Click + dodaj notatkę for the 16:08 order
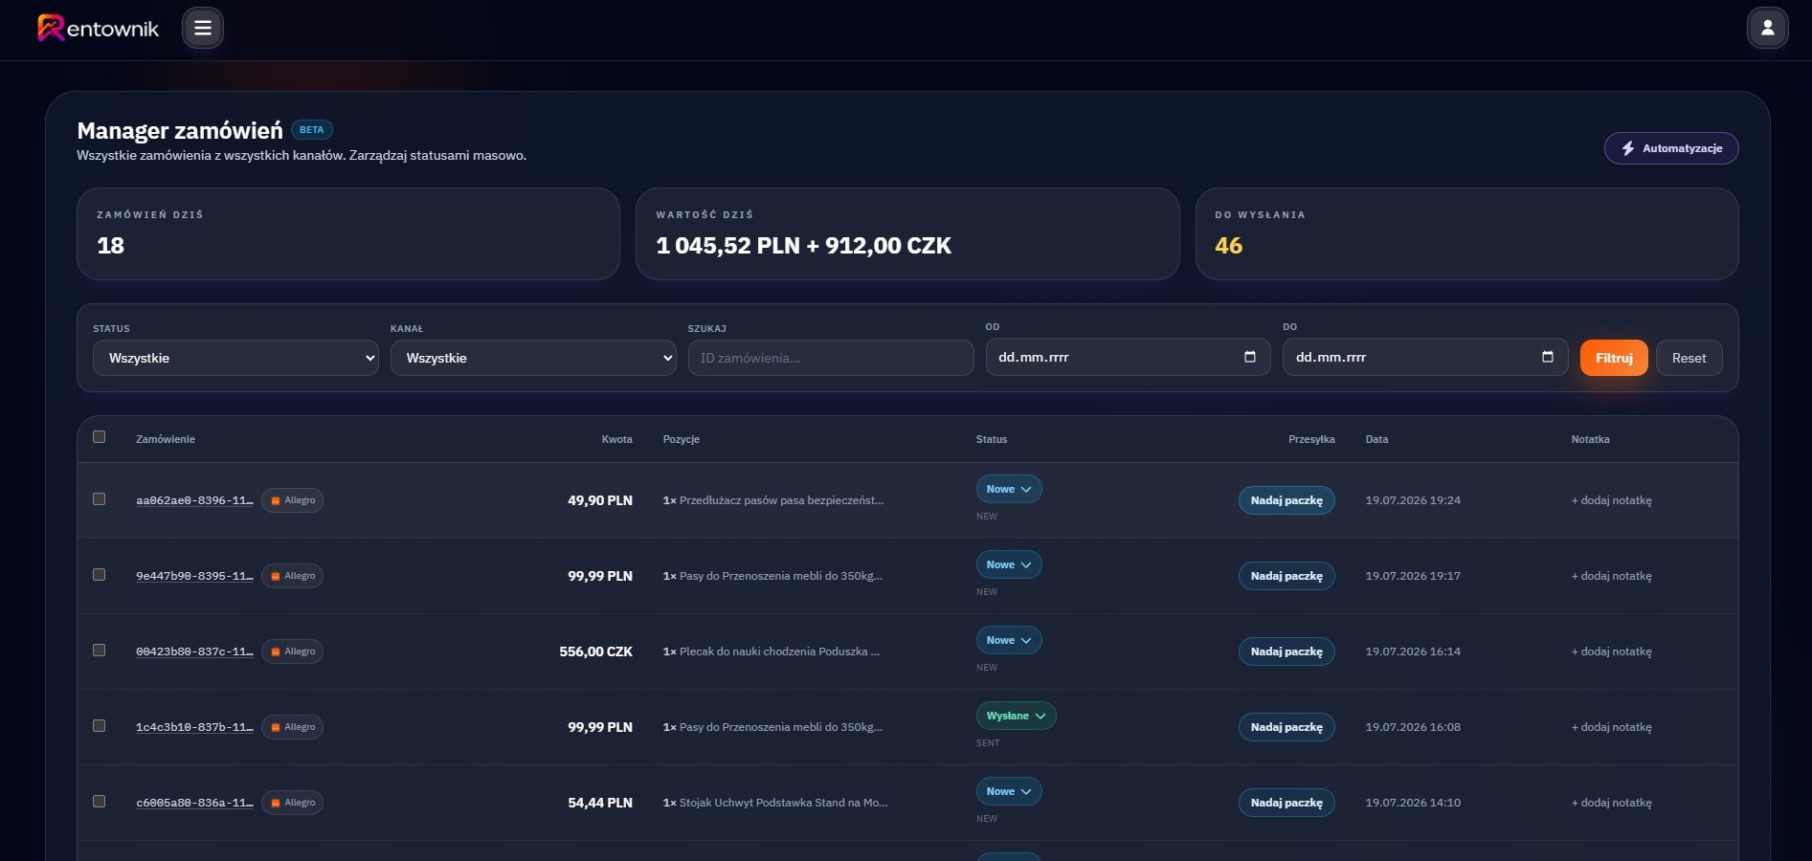Viewport: 1812px width, 861px height. [x=1611, y=727]
